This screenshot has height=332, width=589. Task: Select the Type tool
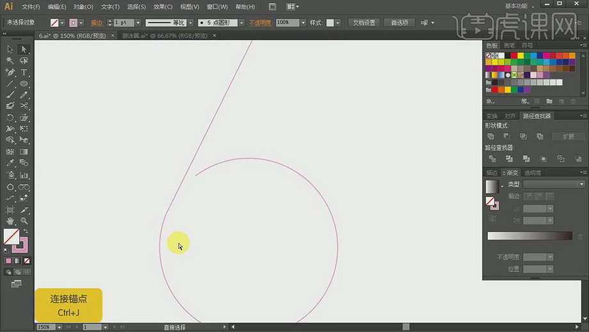point(24,72)
